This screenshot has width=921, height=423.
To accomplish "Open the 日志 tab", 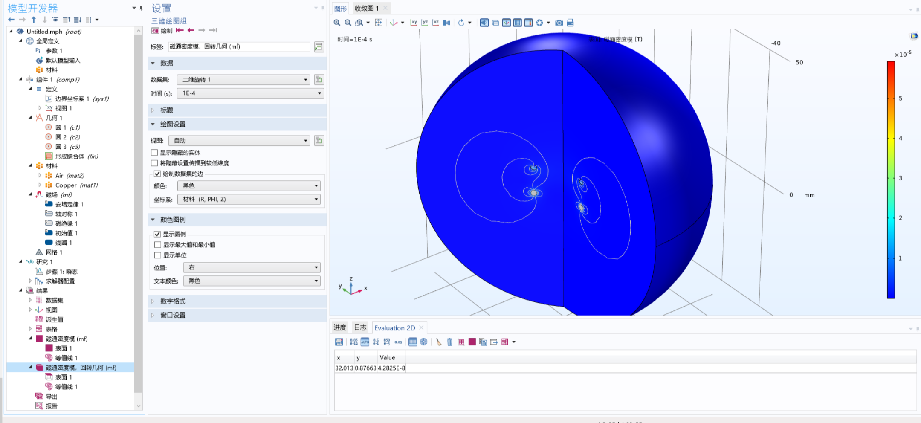I will (360, 327).
